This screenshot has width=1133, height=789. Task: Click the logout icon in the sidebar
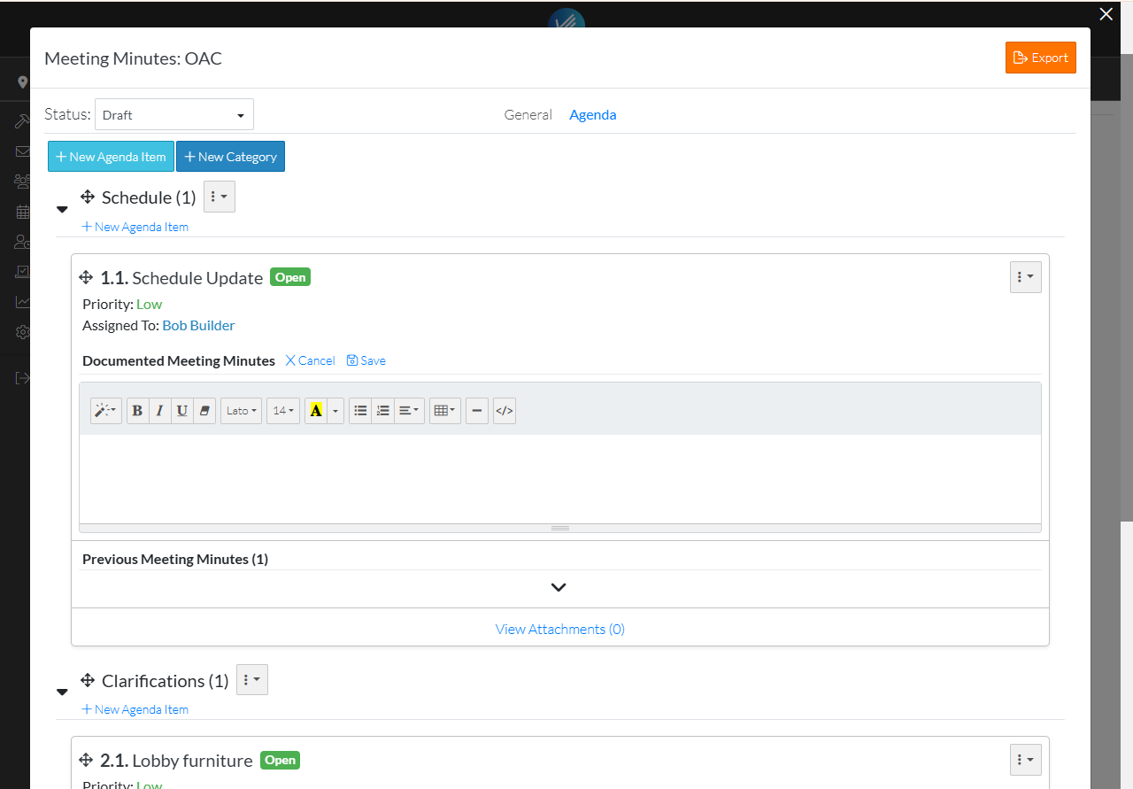pos(23,378)
